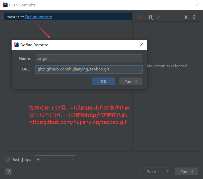Cancel the Push Commits dialog
Viewport: 203px width, 179px height.
click(187, 172)
